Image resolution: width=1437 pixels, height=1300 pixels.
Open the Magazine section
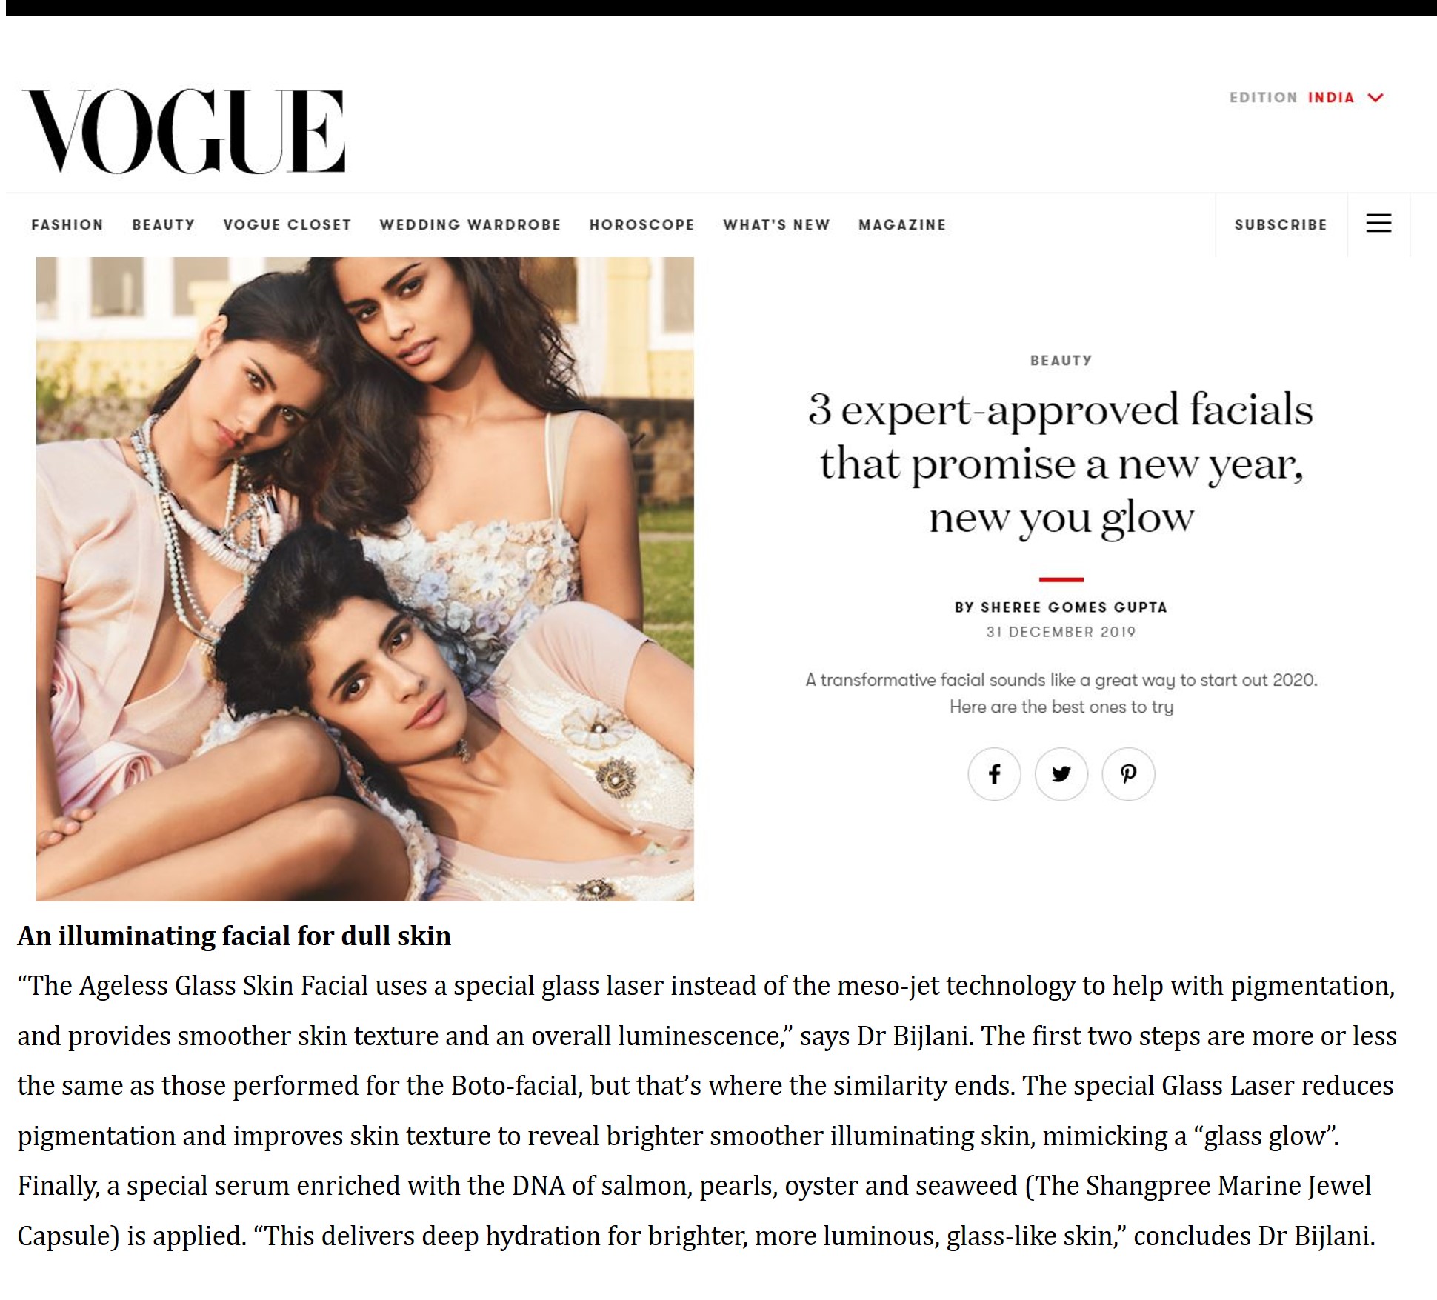point(902,224)
